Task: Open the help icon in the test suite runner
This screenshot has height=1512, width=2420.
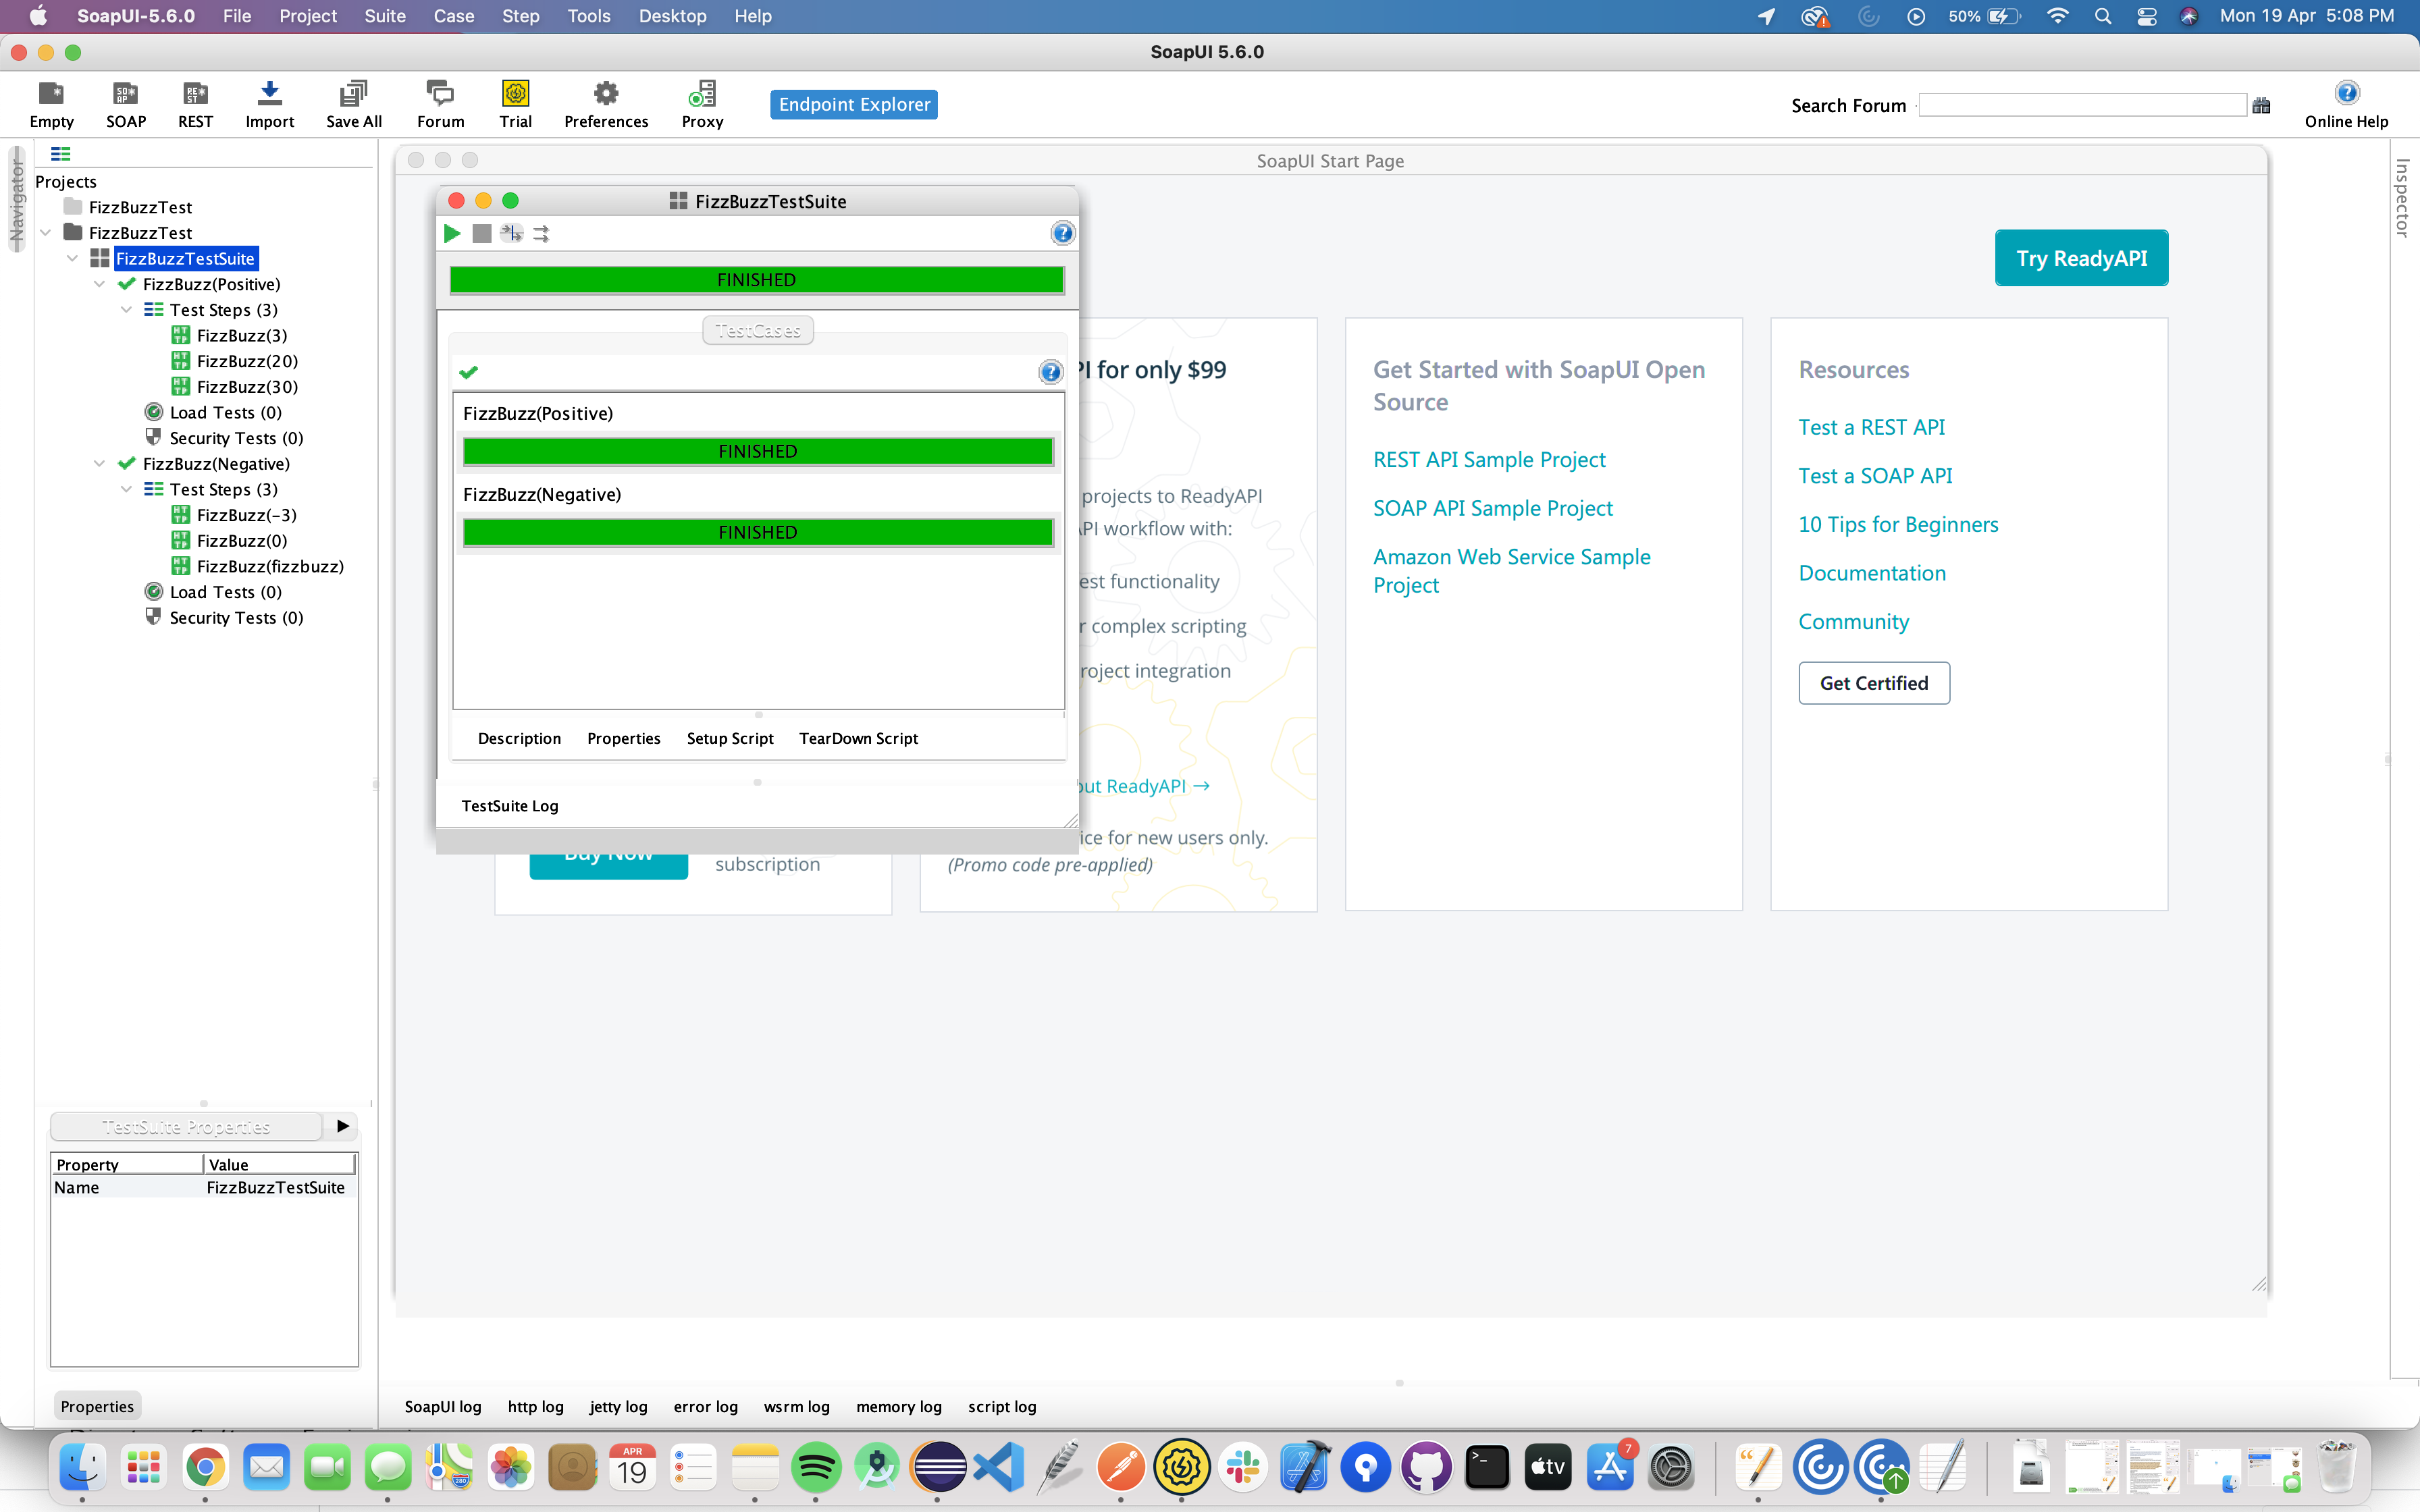Action: [1062, 233]
